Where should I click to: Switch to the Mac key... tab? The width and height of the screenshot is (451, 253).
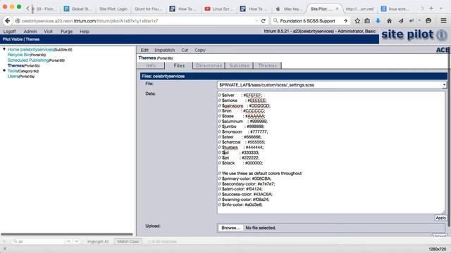tap(290, 9)
